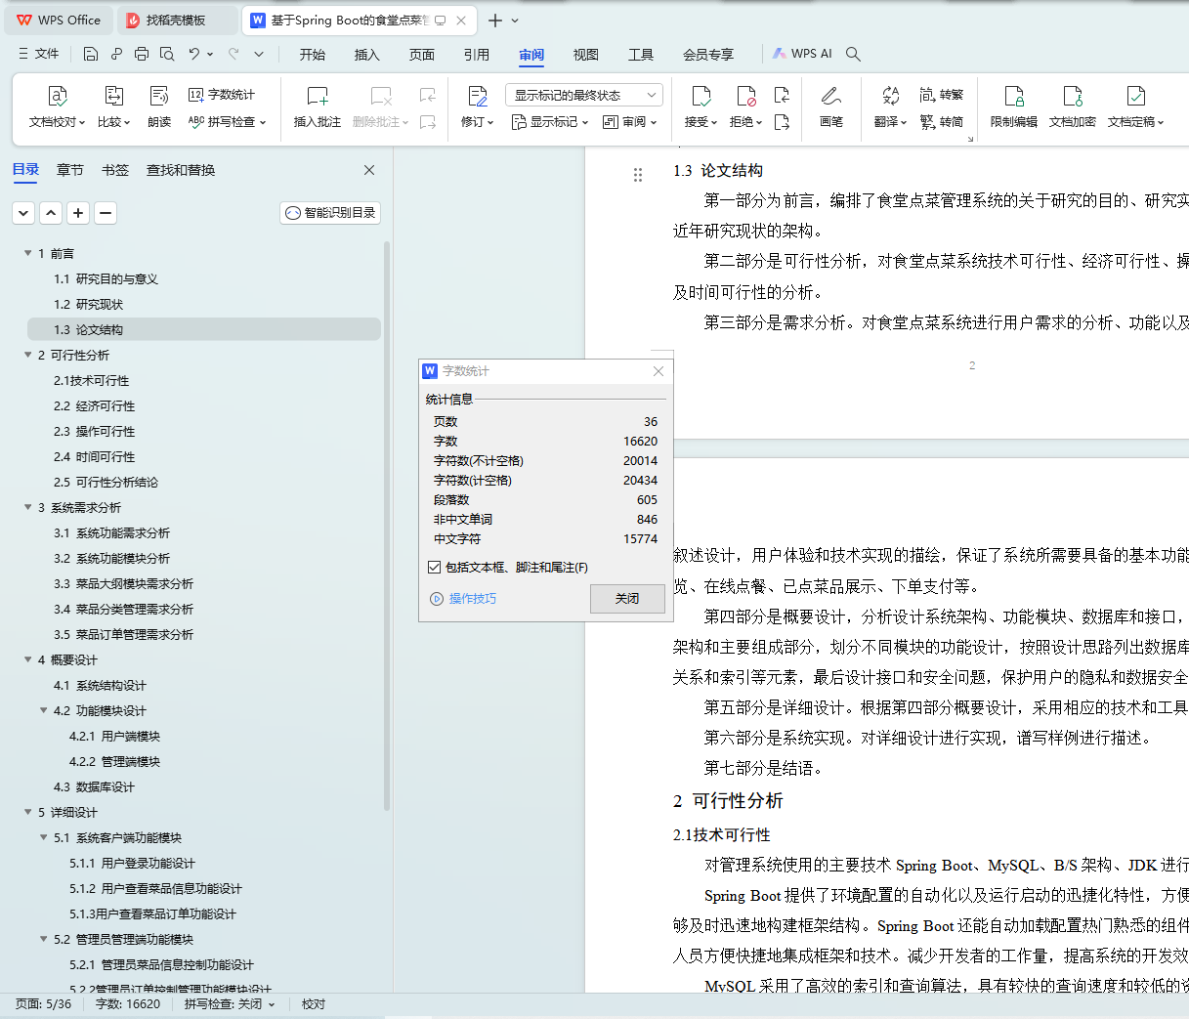Go to next revision icon
The width and height of the screenshot is (1189, 1019).
[x=782, y=122]
